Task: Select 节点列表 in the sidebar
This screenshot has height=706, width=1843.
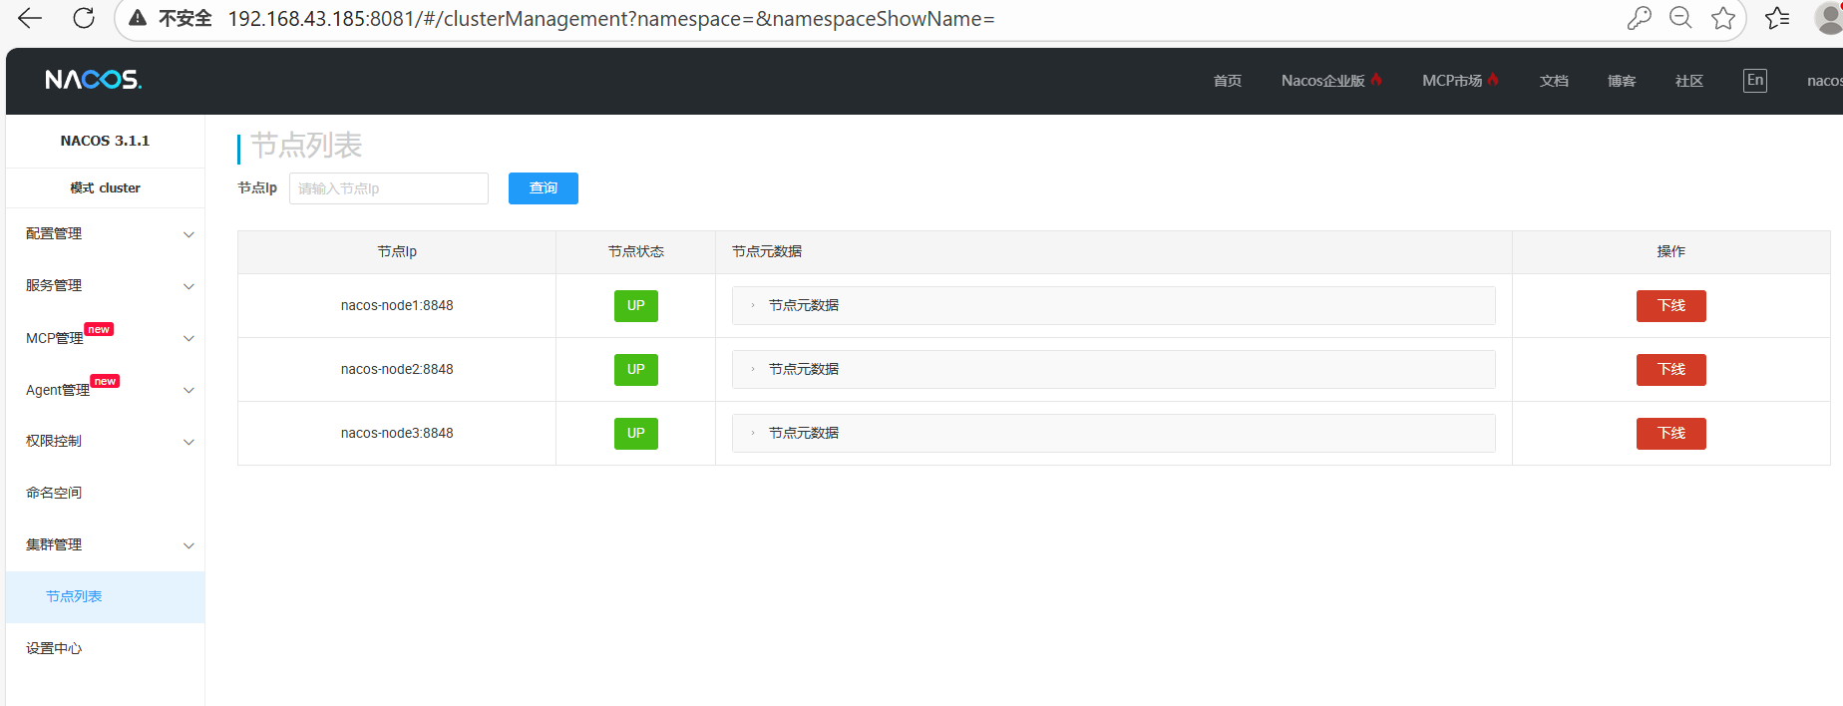Action: point(106,596)
